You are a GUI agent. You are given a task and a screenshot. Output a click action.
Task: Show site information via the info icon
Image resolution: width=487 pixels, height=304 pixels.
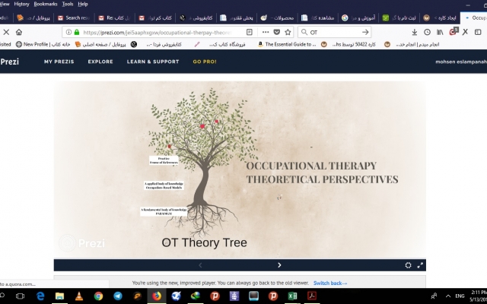[68, 32]
